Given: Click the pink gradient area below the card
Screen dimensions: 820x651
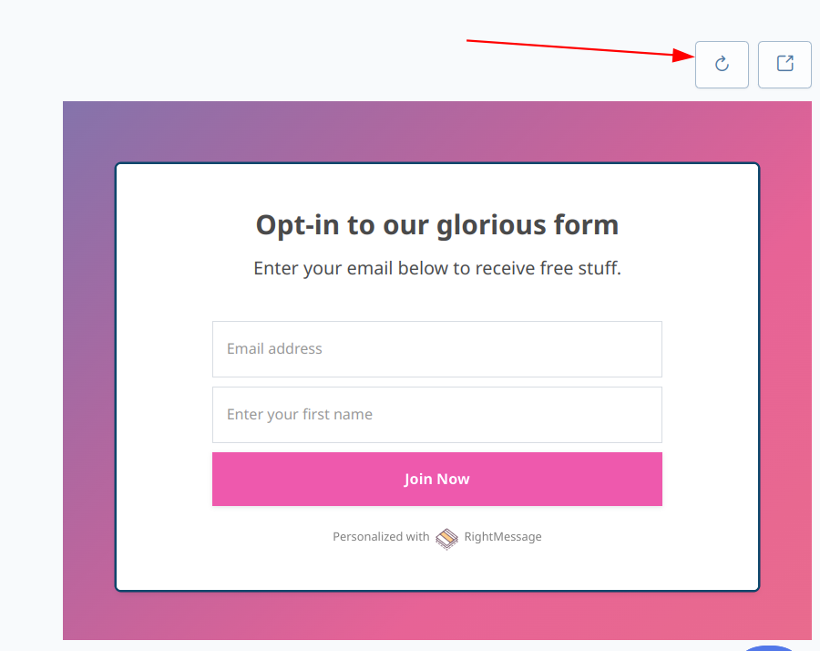Looking at the screenshot, I should (436, 615).
